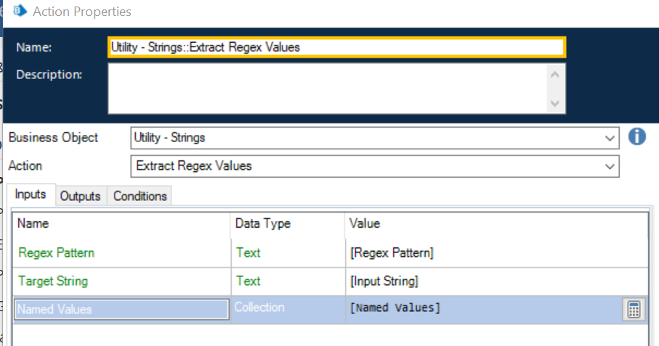The width and height of the screenshot is (659, 346).
Task: Expand the Business Object dropdown arrow
Action: (x=610, y=138)
